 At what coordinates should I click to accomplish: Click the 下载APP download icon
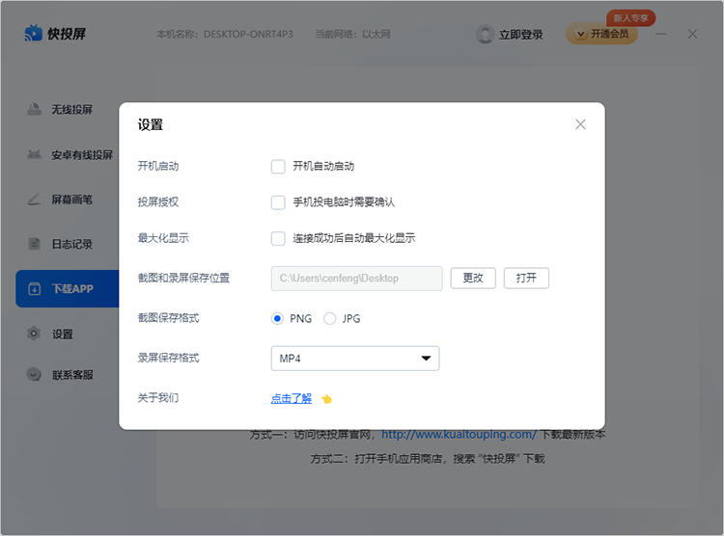pyautogui.click(x=34, y=288)
